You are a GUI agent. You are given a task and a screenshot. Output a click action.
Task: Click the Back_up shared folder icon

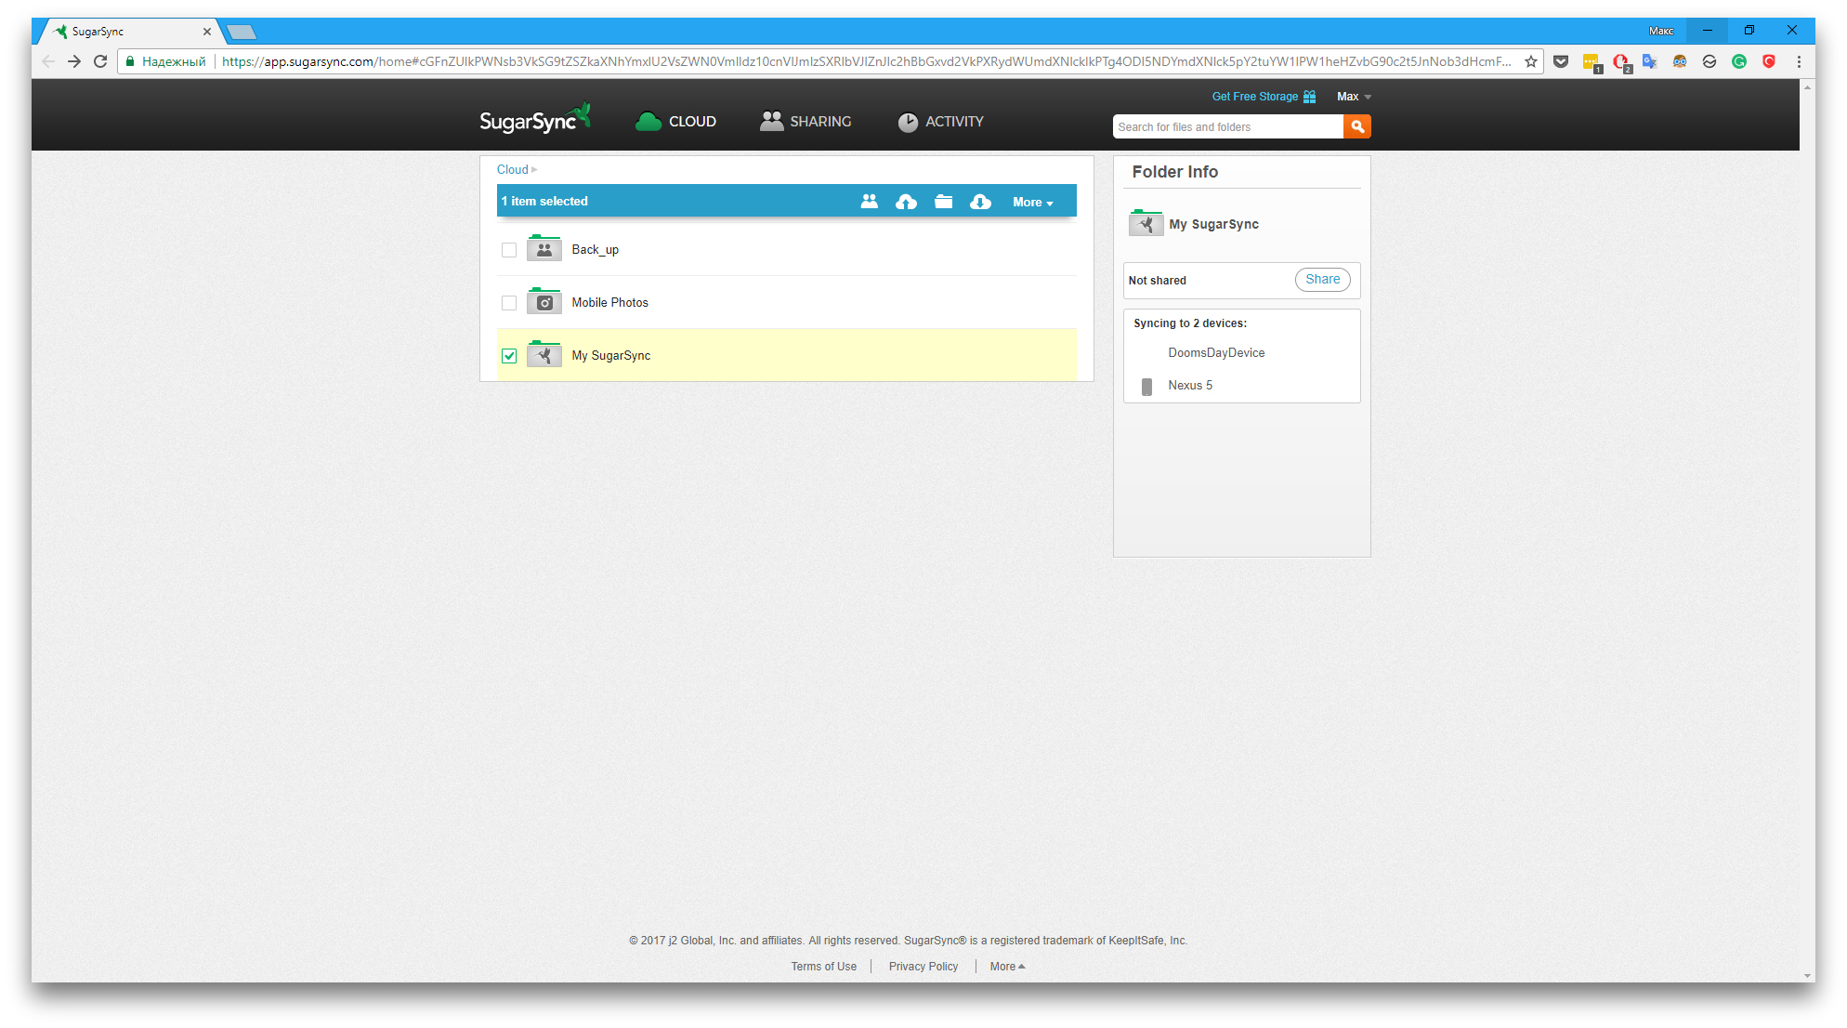(544, 249)
